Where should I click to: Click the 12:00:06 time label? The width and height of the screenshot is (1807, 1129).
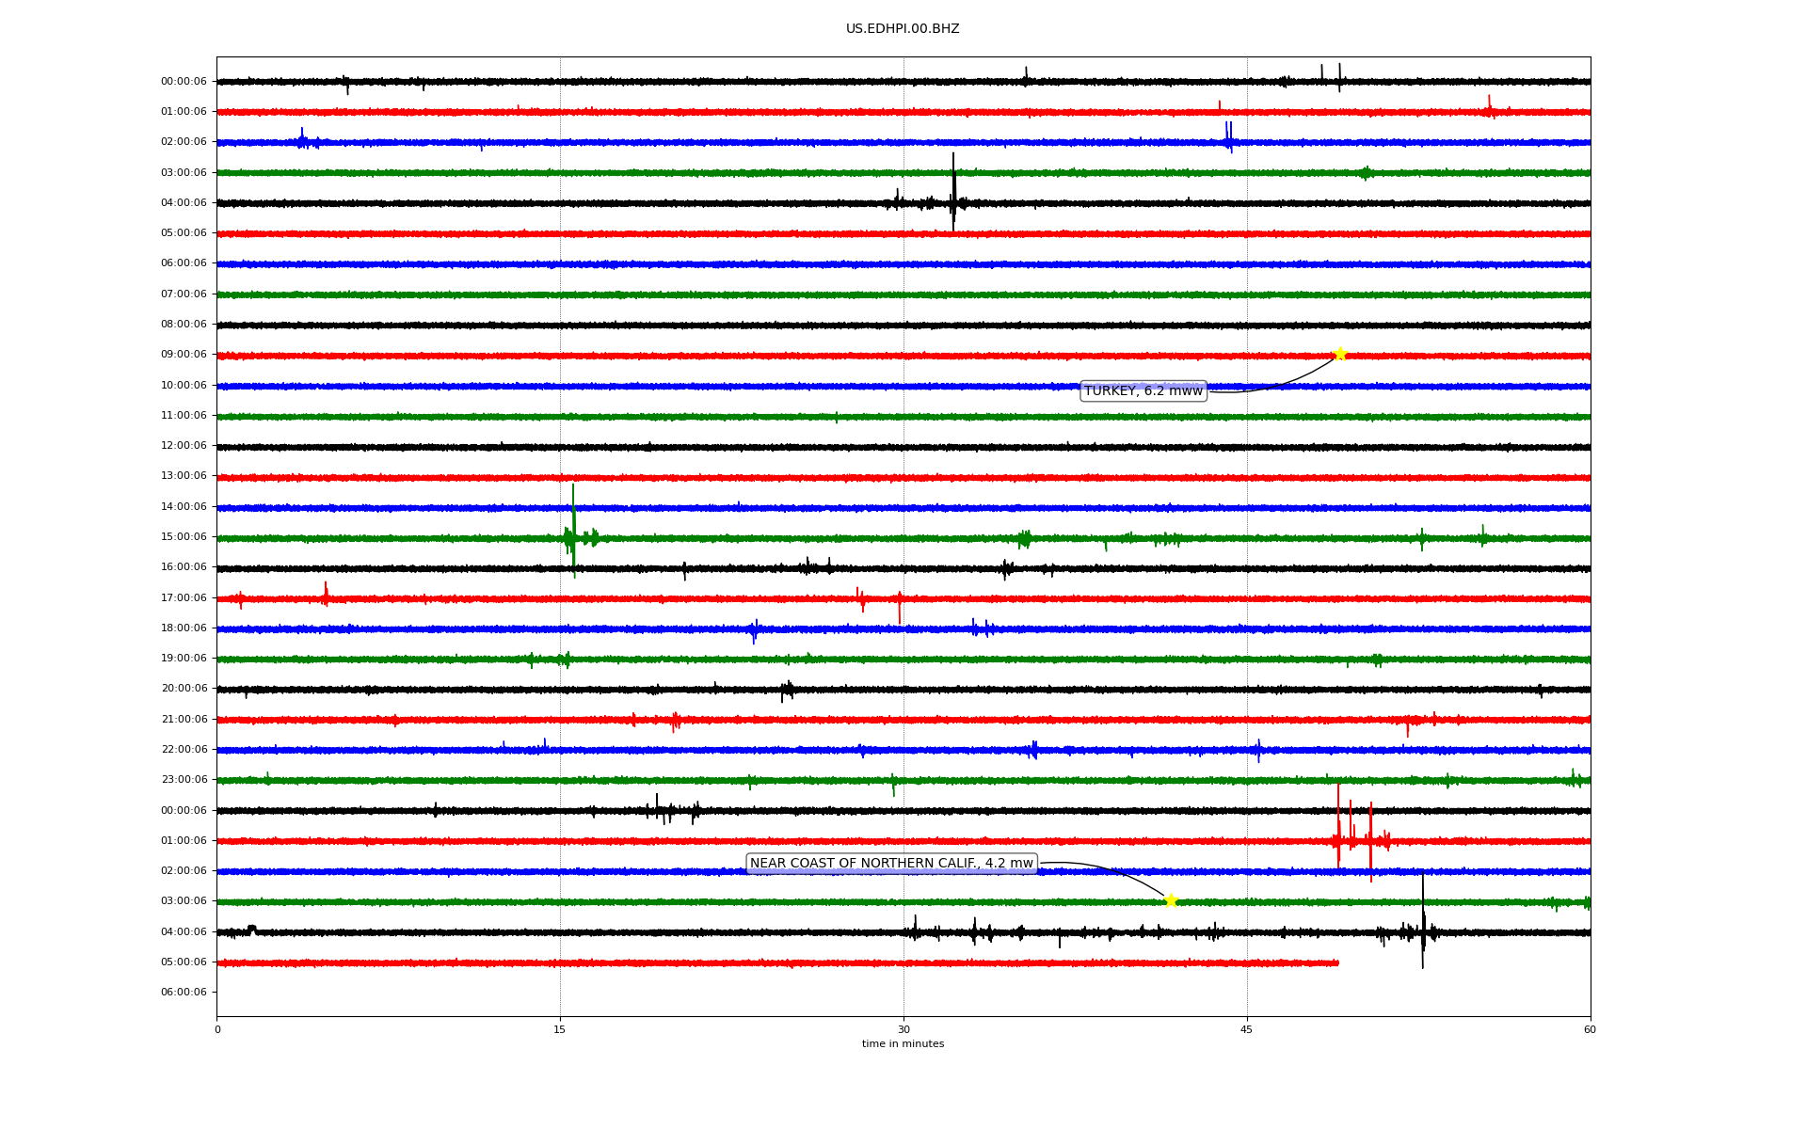[184, 446]
